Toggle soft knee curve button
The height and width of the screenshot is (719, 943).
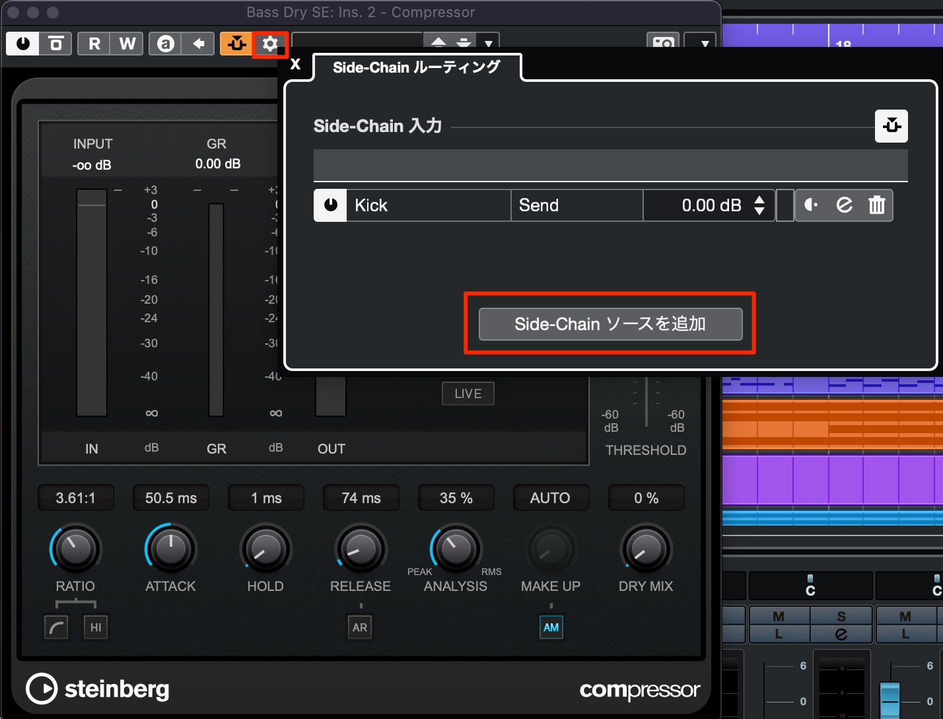[x=56, y=627]
